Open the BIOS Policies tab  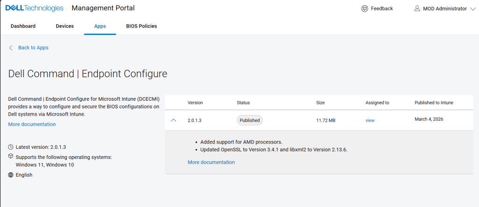pyautogui.click(x=141, y=26)
